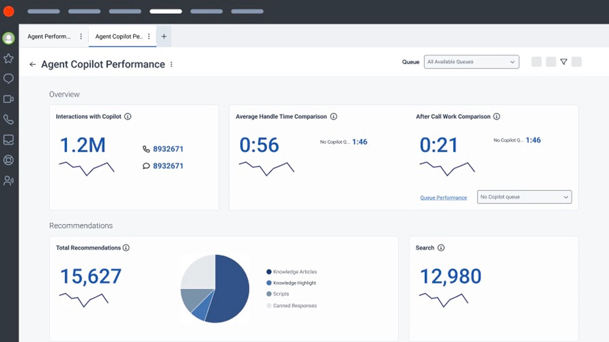
Task: Add a new tab with plus button
Action: (x=164, y=36)
